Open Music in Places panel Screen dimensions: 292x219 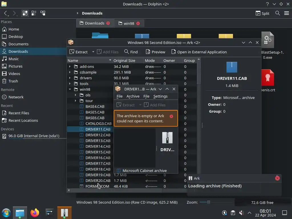pyautogui.click(x=33, y=59)
